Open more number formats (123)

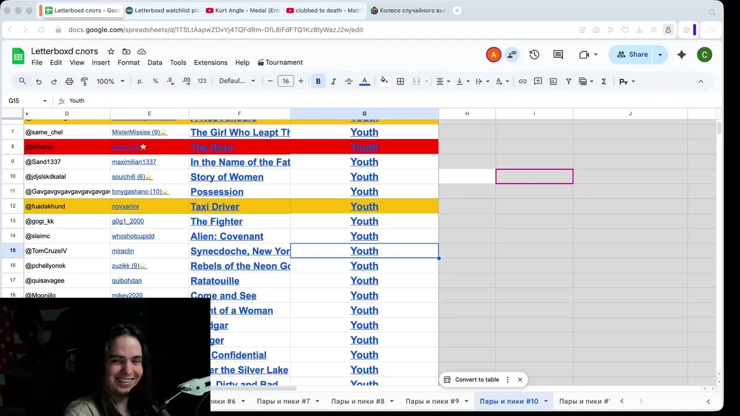[202, 81]
